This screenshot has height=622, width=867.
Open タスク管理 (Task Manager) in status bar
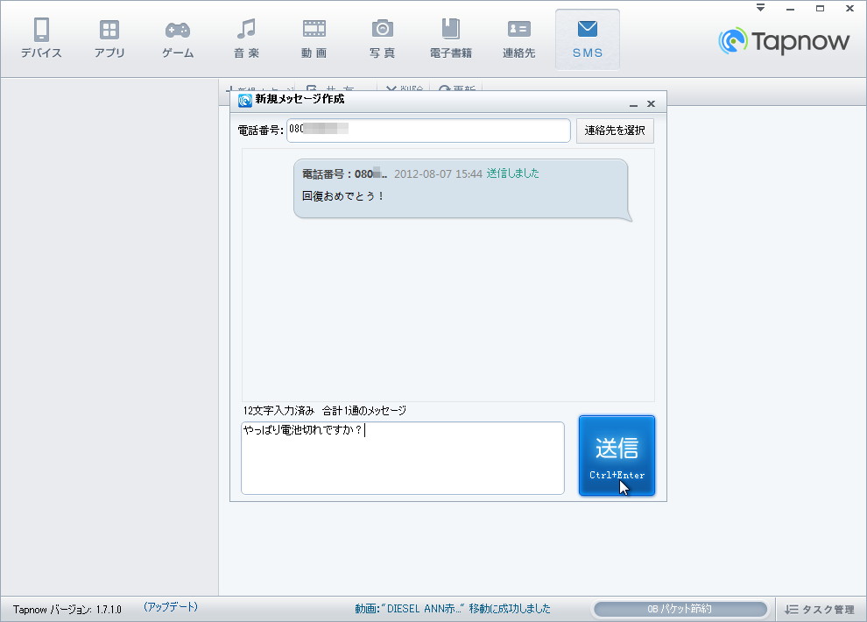821,607
